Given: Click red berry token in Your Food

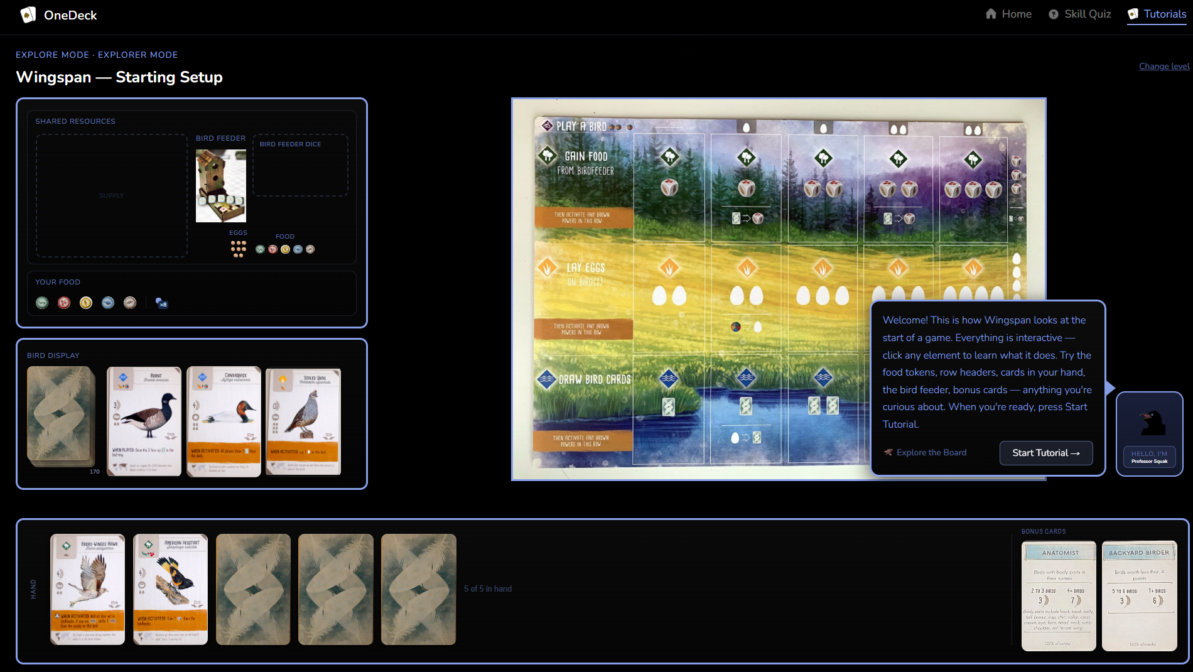Looking at the screenshot, I should pos(64,303).
